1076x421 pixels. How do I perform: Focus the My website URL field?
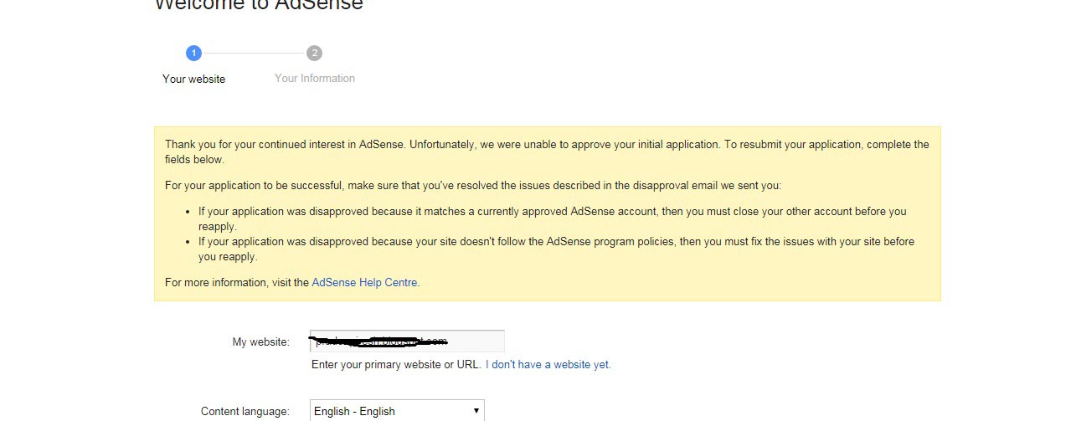(407, 341)
